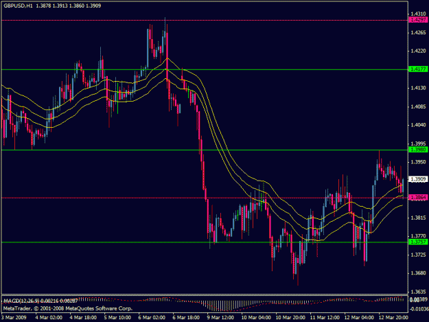The width and height of the screenshot is (429, 322).
Task: Click the 1.3725 price axis tick
Action: click(419, 255)
